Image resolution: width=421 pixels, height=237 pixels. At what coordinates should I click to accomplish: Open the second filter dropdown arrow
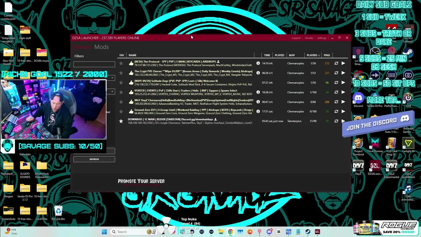pos(112,92)
